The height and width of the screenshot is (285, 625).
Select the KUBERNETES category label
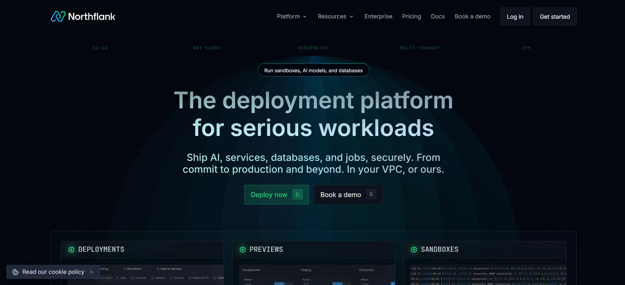(x=313, y=48)
